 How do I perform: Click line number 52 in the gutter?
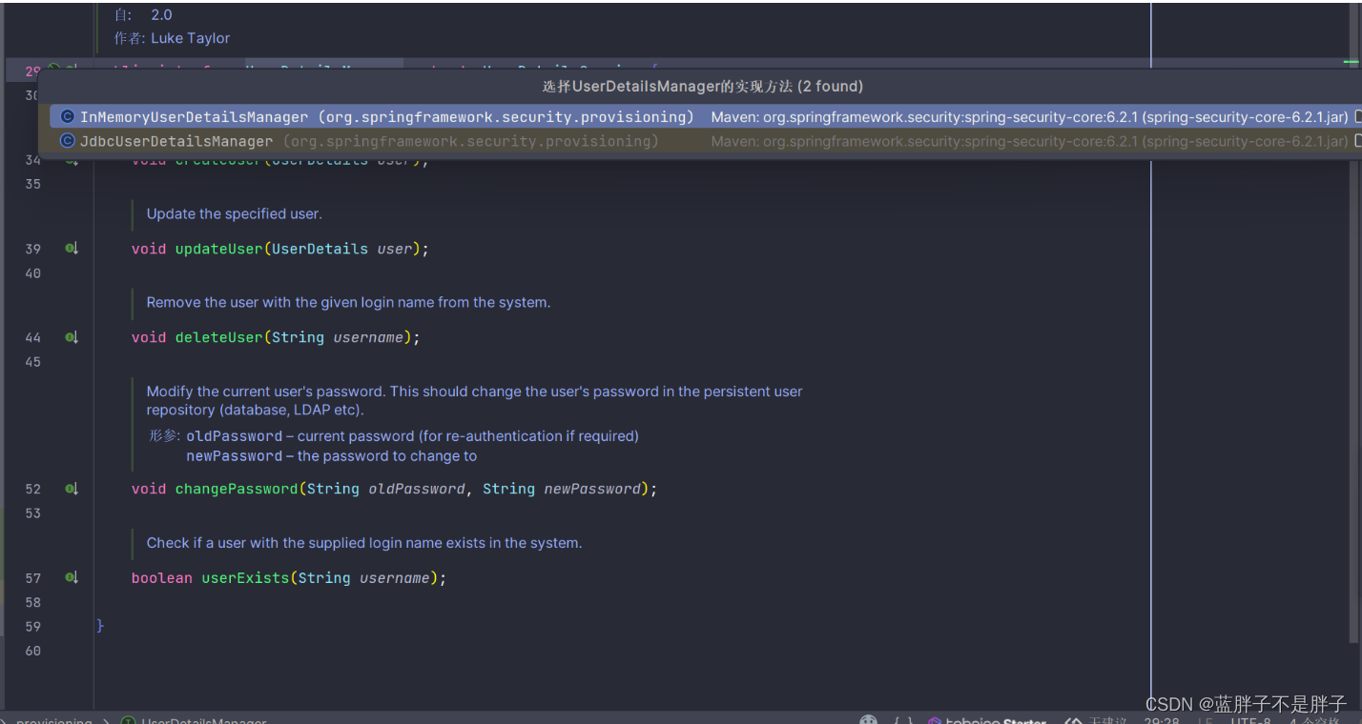tap(33, 489)
